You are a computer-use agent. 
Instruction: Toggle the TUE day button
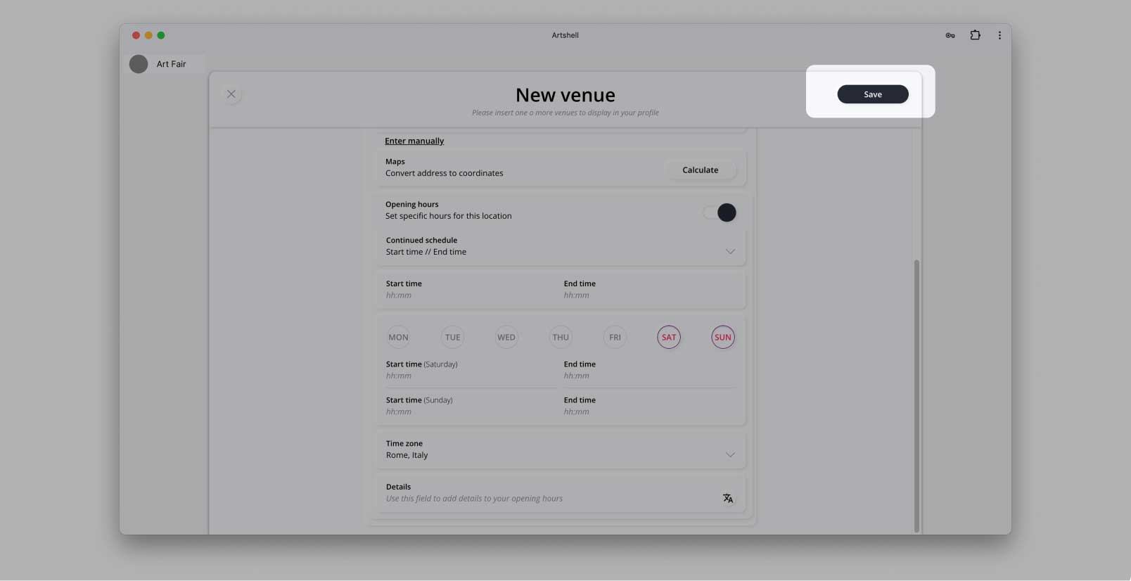[453, 338]
